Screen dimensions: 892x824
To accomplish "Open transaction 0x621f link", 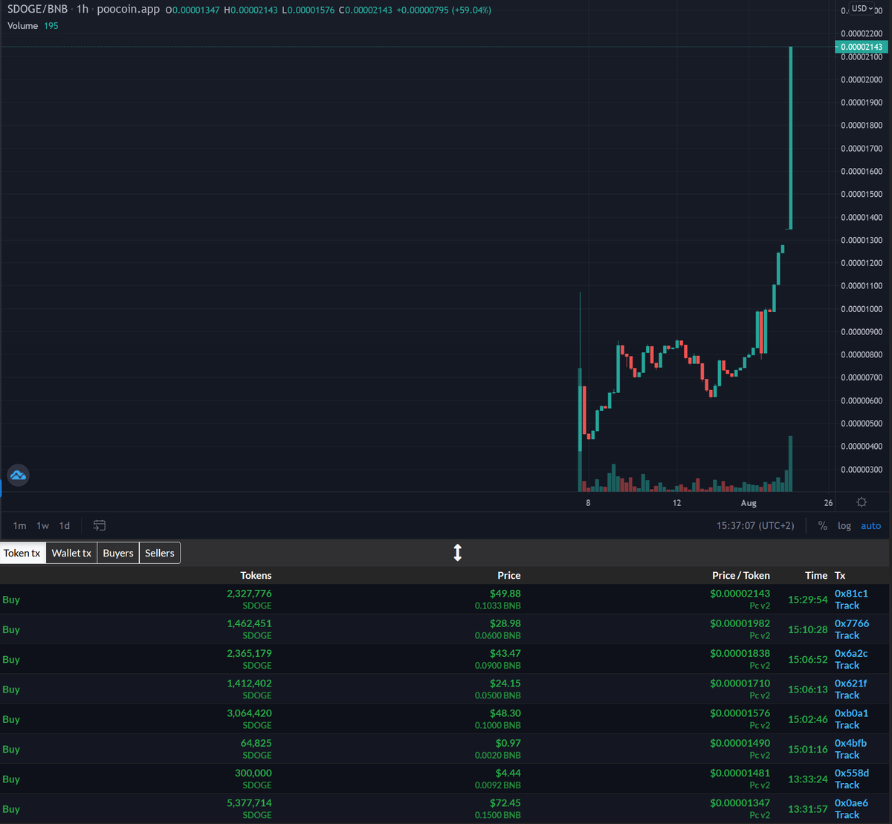I will click(x=850, y=683).
